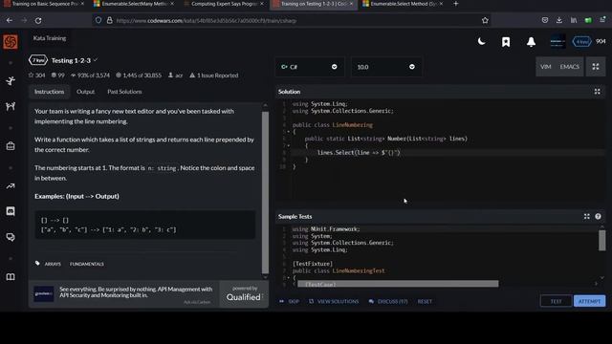Switch to Computing Expert Says browser tab

coord(223,4)
